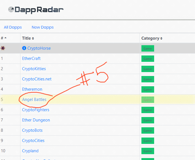
Task: Click the DappRadar radar logo icon
Action: [11, 10]
